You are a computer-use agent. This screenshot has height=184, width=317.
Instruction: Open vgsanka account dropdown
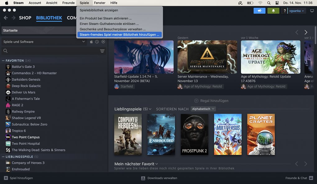(x=296, y=11)
